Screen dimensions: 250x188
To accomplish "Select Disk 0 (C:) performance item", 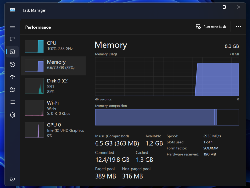I will 54,86.
